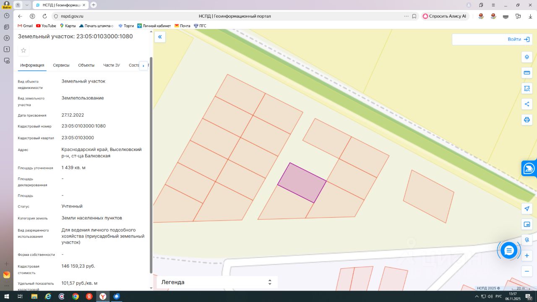Screen dimensions: 537x302
Task: Open page actions three-dot menu
Action: pyautogui.click(x=406, y=16)
